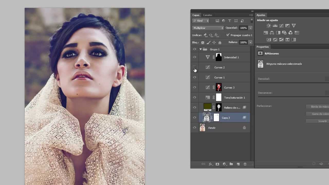The width and height of the screenshot is (329, 185).
Task: Filter layers by smart object icon
Action: coord(242,21)
